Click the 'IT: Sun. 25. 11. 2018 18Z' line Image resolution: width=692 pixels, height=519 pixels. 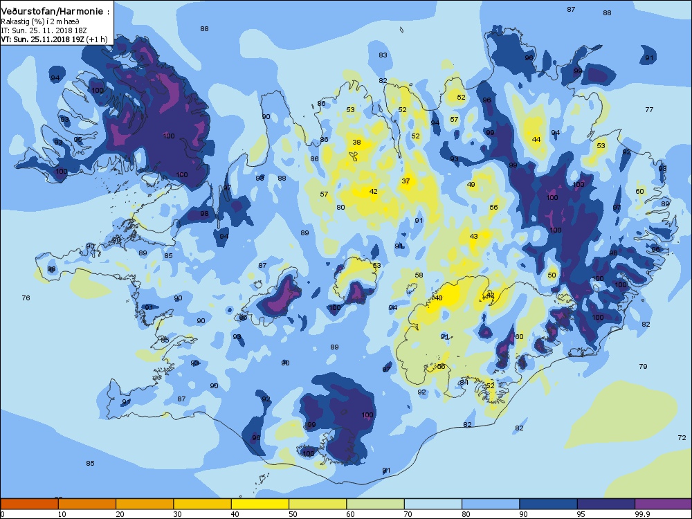click(x=44, y=30)
